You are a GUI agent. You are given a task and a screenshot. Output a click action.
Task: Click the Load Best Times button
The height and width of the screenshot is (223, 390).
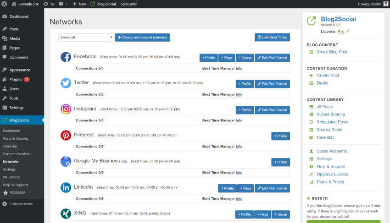click(272, 37)
